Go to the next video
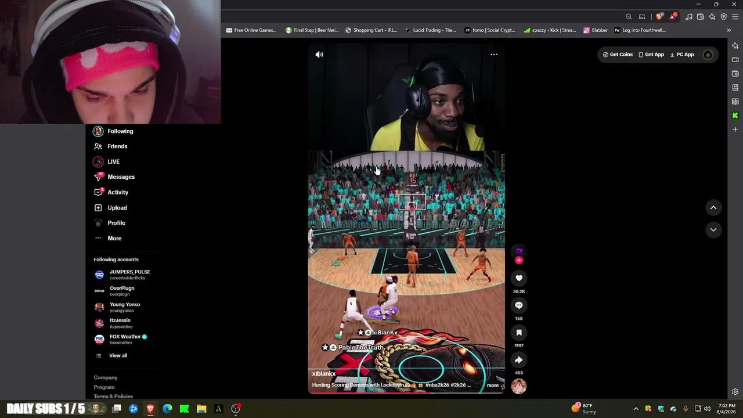Screen dimensions: 743x418 [713, 230]
